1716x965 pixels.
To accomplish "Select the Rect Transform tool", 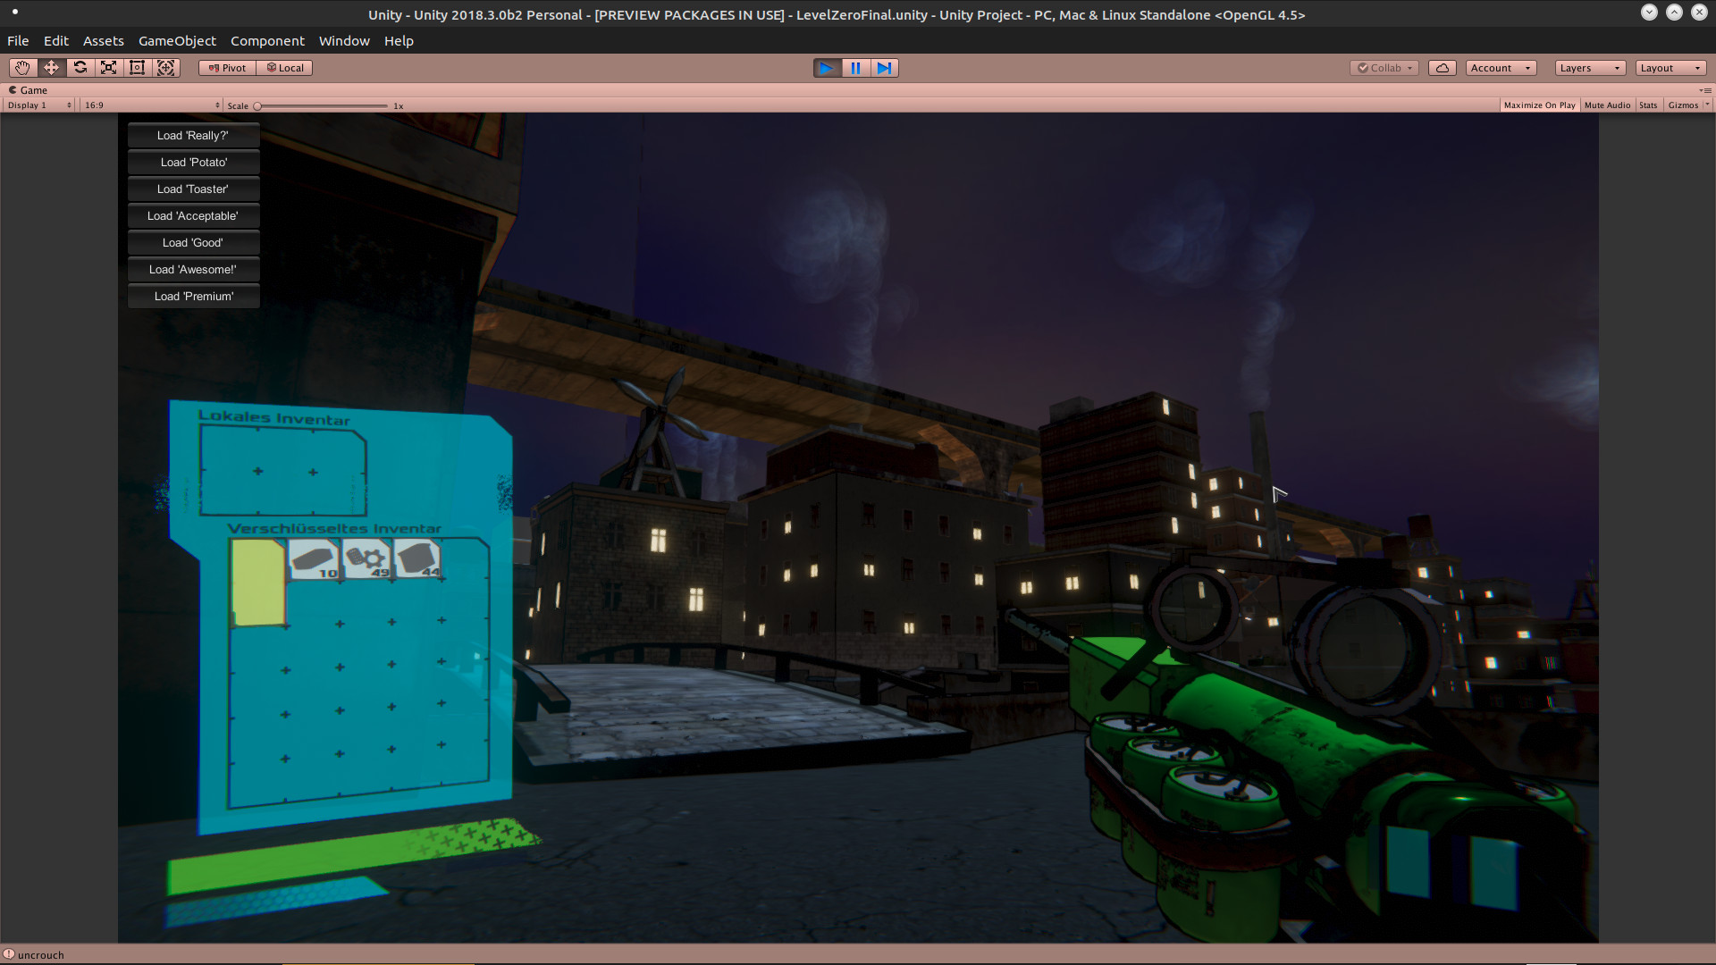I will pos(137,68).
